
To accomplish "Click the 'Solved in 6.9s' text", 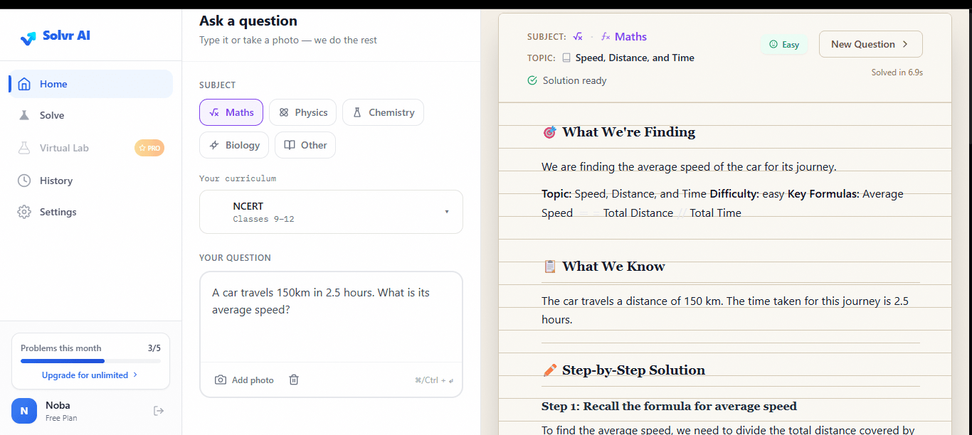I will [x=897, y=72].
